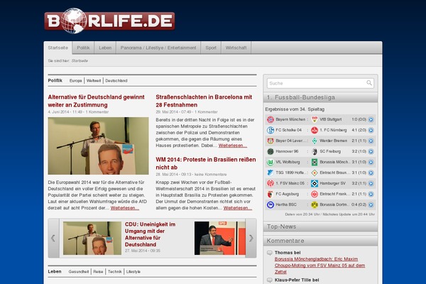Screen dimensions: 426x284
Task: Click speech bubble icon beside Klaus-Peter Tille
Action: (270, 280)
